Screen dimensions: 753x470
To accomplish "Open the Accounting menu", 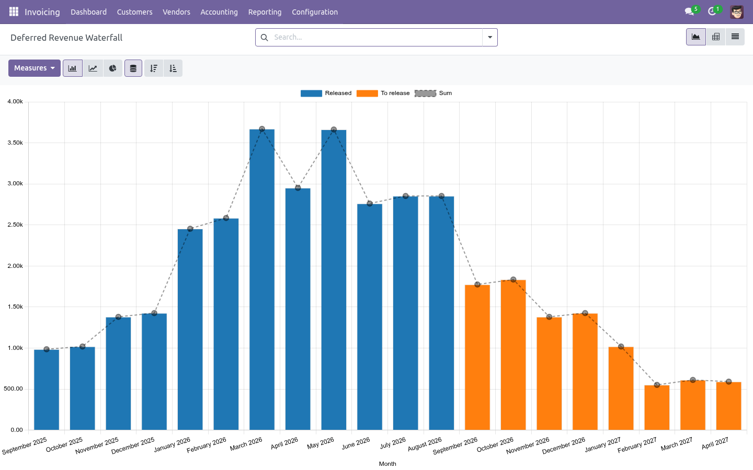I will click(219, 12).
